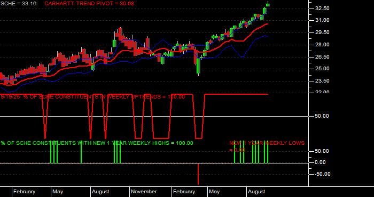The width and height of the screenshot is (374, 197).
Task: Click the first May time axis label
Action: point(58,192)
